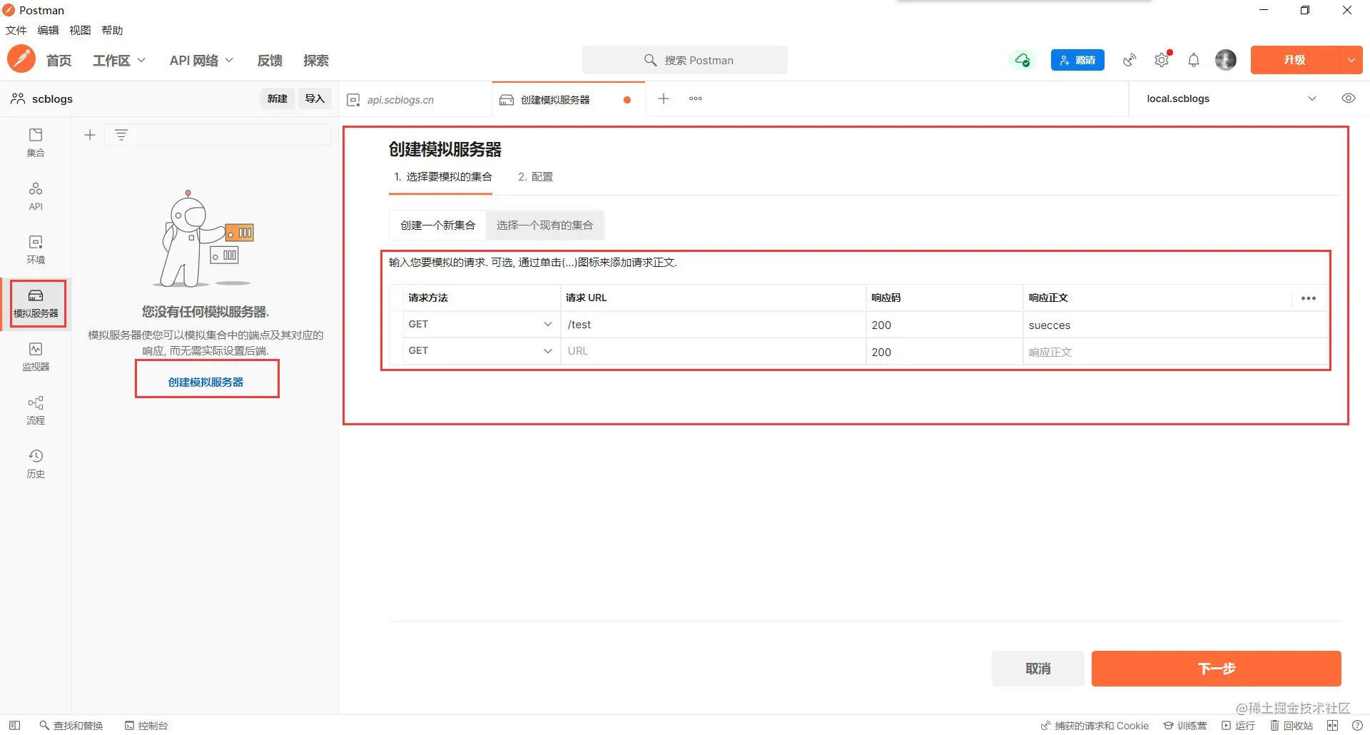1370x735 pixels.
Task: Toggle the environment quick look eye icon
Action: point(1349,98)
